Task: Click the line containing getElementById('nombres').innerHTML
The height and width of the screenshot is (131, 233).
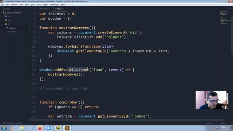Action: coord(113,51)
